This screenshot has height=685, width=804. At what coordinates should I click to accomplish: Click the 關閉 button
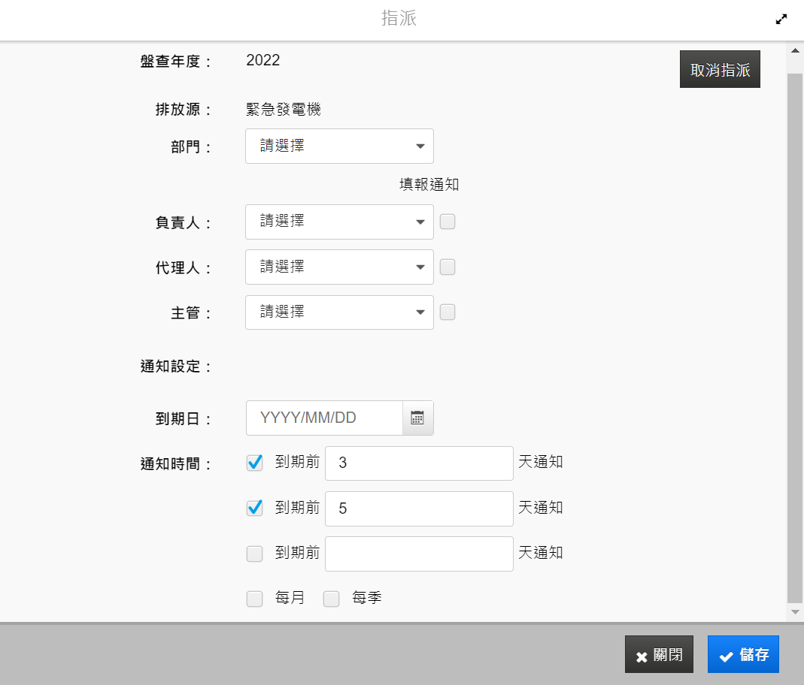click(x=659, y=655)
